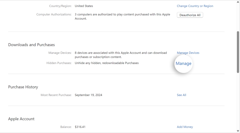
Task: Select the '8 devices are associated' description
Action: 121,55
